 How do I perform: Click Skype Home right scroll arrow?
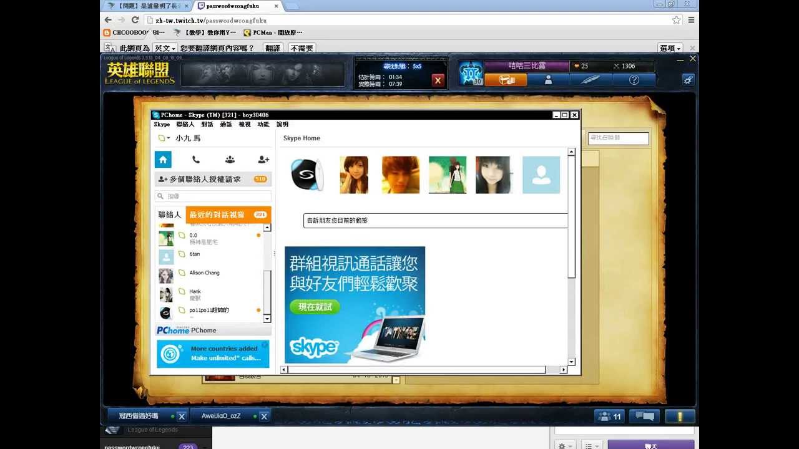tap(563, 370)
